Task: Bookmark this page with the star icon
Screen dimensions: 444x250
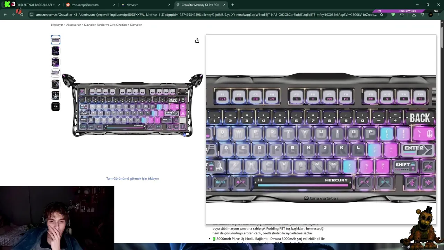Action: coord(382,15)
